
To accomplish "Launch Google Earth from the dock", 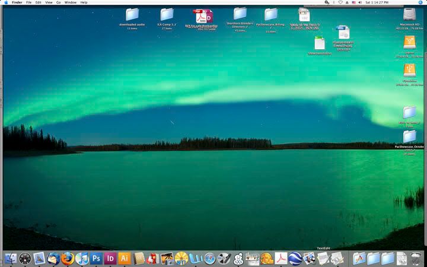I will coord(295,258).
